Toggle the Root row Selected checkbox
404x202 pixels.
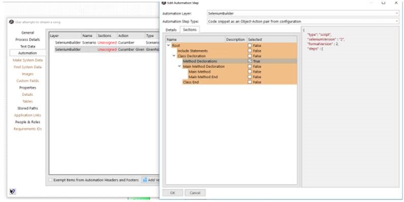pos(250,46)
